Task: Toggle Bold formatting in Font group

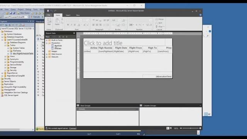Action: [68, 25]
